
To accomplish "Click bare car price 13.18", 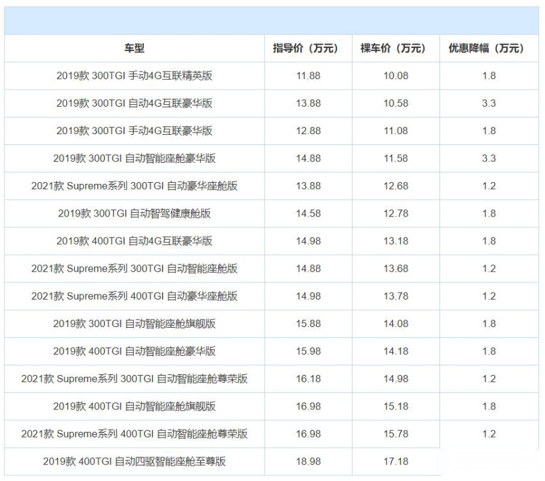I will tap(396, 241).
